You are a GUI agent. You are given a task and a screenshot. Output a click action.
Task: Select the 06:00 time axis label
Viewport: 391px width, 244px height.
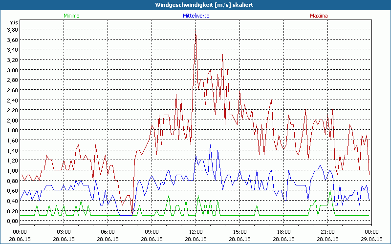pyautogui.click(x=108, y=232)
